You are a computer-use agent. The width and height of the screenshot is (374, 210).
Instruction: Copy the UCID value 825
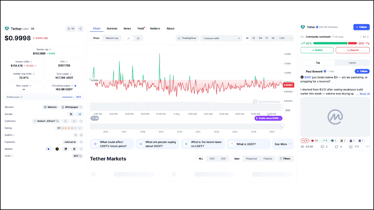tap(80, 156)
